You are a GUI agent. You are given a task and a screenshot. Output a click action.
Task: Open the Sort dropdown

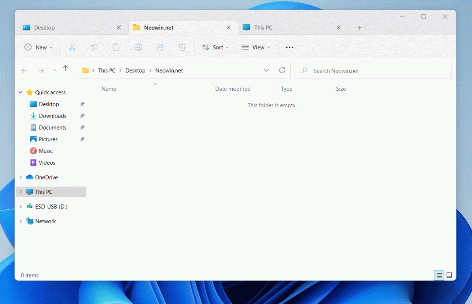[215, 47]
